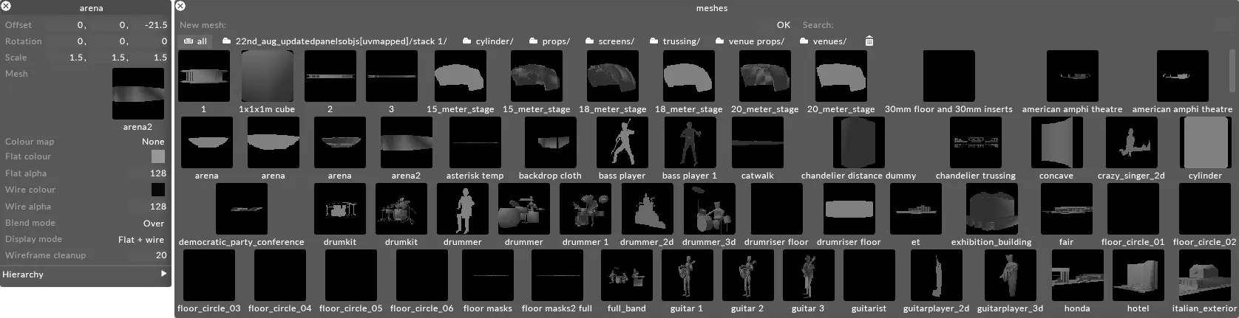The height and width of the screenshot is (318, 1239).
Task: Select the bass player mesh thumbnail
Action: (x=622, y=142)
